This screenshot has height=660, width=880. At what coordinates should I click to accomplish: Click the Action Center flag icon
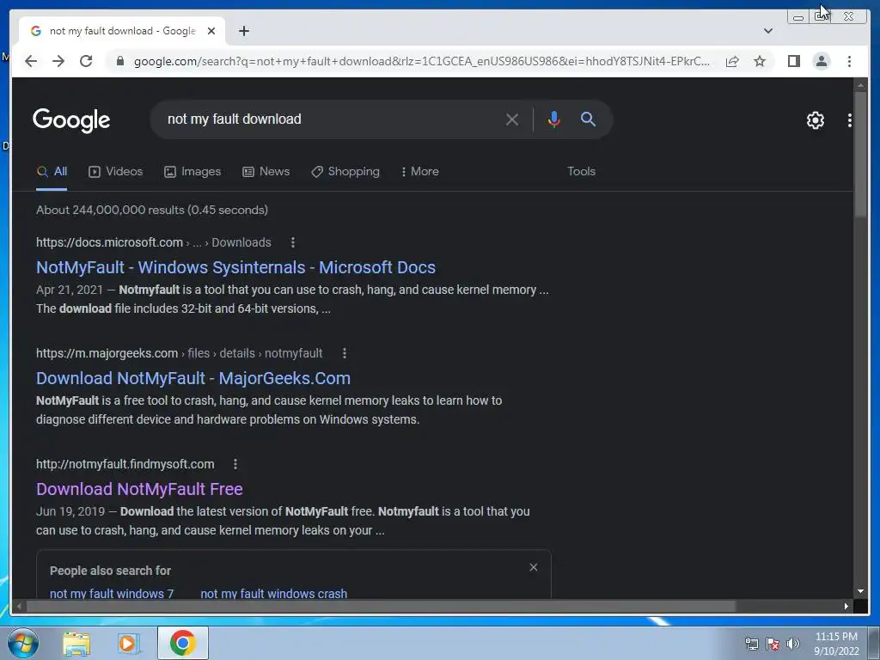[x=773, y=644]
